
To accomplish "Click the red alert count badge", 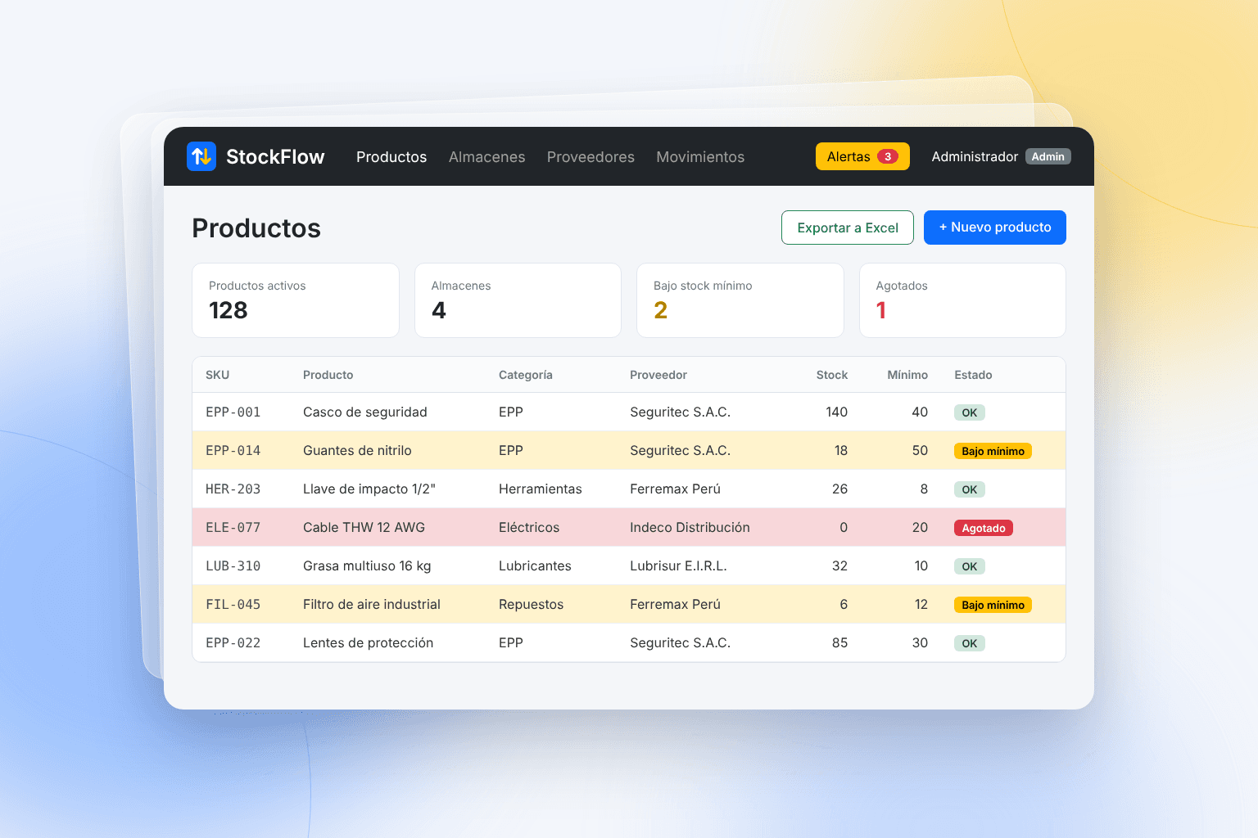I will 888,156.
